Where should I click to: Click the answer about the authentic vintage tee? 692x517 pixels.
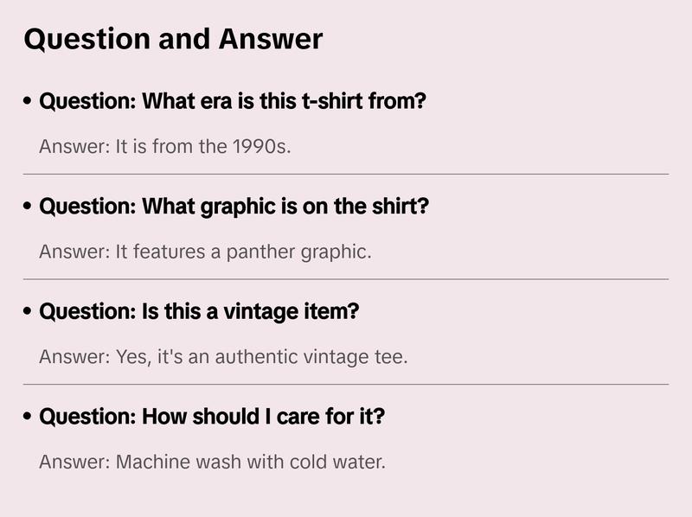point(223,357)
